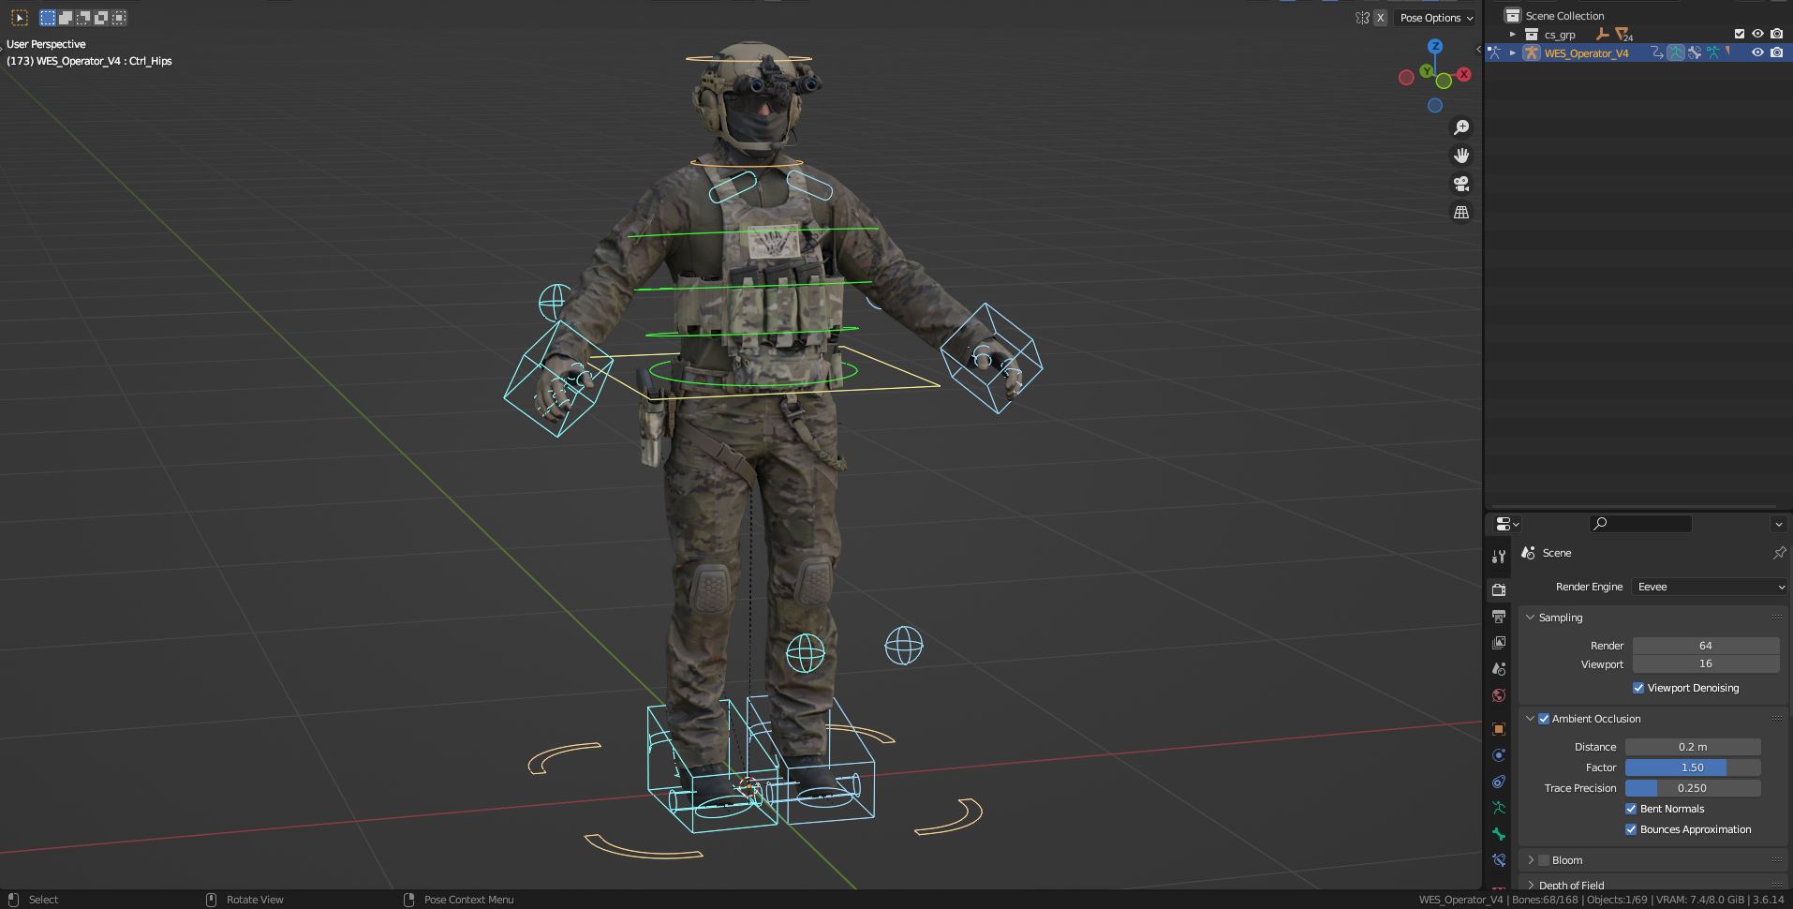This screenshot has height=909, width=1793.
Task: Click the Viewport samples field
Action: pos(1706,663)
